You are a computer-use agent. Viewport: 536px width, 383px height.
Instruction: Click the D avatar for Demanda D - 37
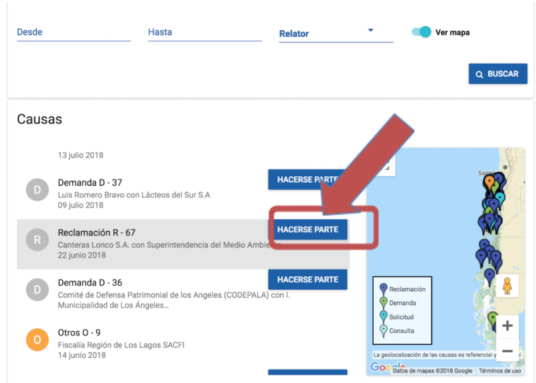[x=37, y=190]
